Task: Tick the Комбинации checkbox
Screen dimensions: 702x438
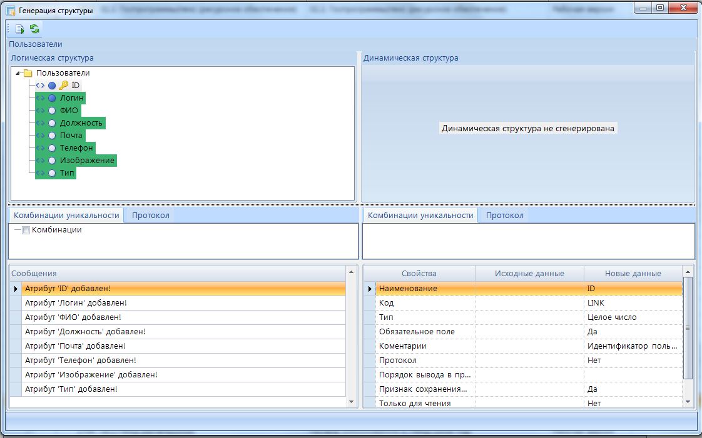Action: [26, 230]
